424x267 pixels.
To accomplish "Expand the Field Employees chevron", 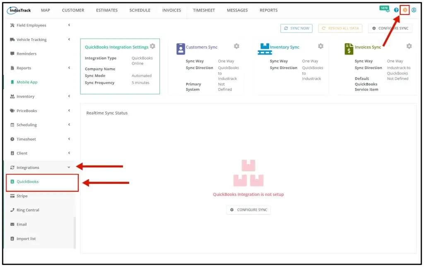I will [x=69, y=25].
